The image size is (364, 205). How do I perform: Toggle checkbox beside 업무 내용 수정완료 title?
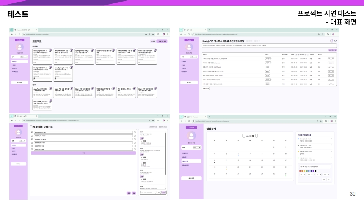click(x=31, y=127)
